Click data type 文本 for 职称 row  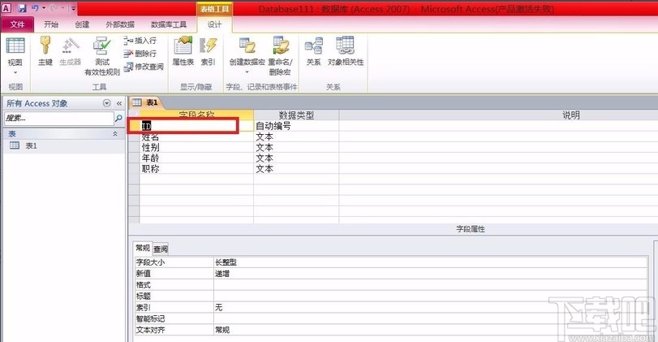click(296, 168)
